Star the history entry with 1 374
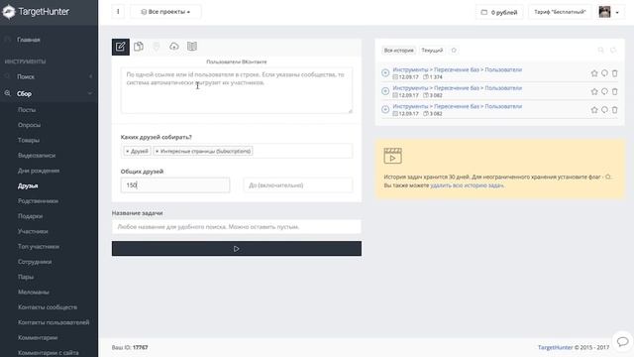Image resolution: width=634 pixels, height=357 pixels. (x=594, y=73)
